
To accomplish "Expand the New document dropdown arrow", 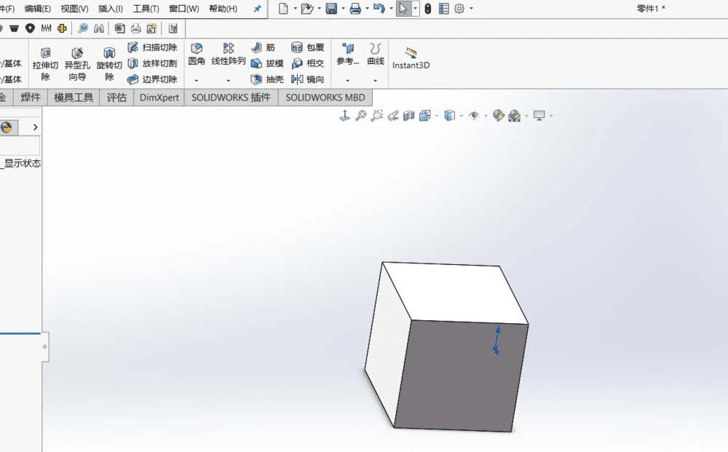I will click(295, 8).
